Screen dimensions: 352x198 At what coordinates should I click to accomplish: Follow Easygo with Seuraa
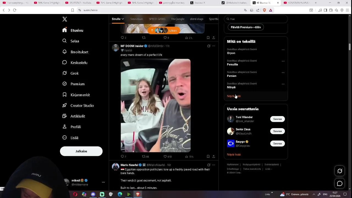coord(277,144)
